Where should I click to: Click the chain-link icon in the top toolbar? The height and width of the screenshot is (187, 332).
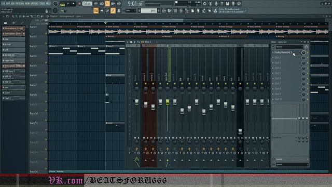tap(113, 10)
